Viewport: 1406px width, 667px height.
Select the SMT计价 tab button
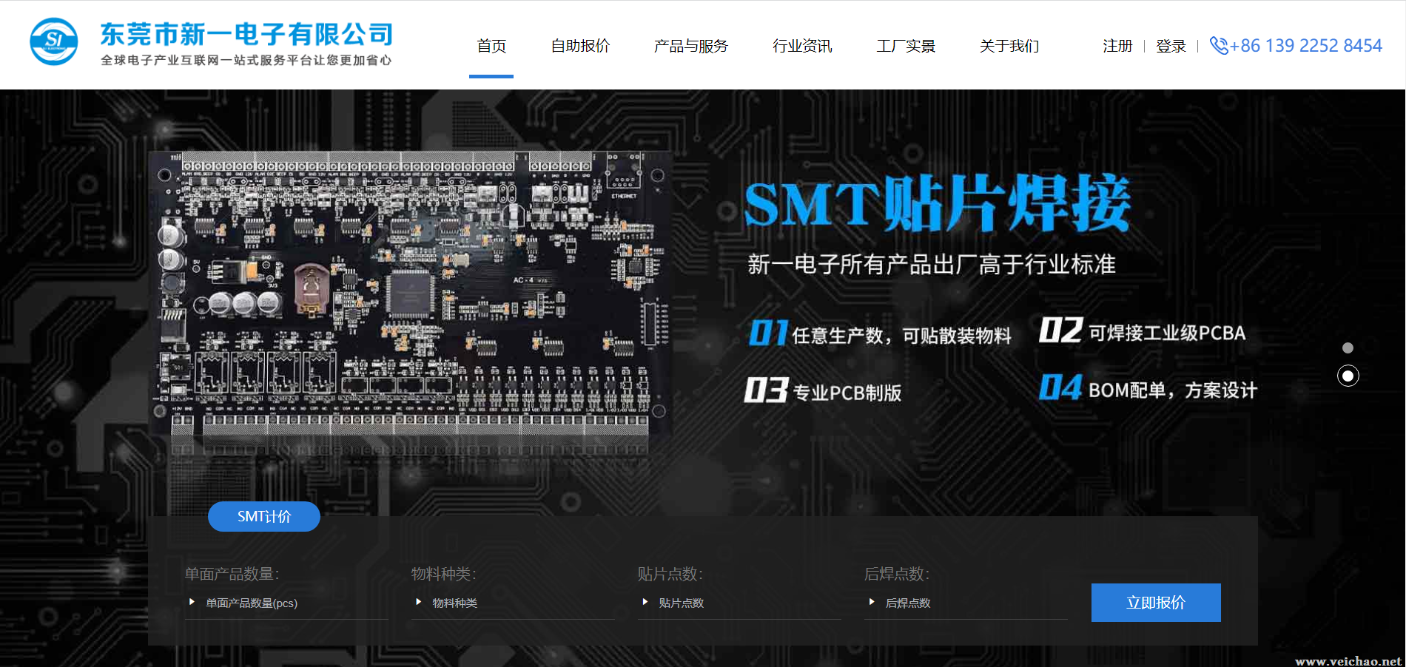264,516
